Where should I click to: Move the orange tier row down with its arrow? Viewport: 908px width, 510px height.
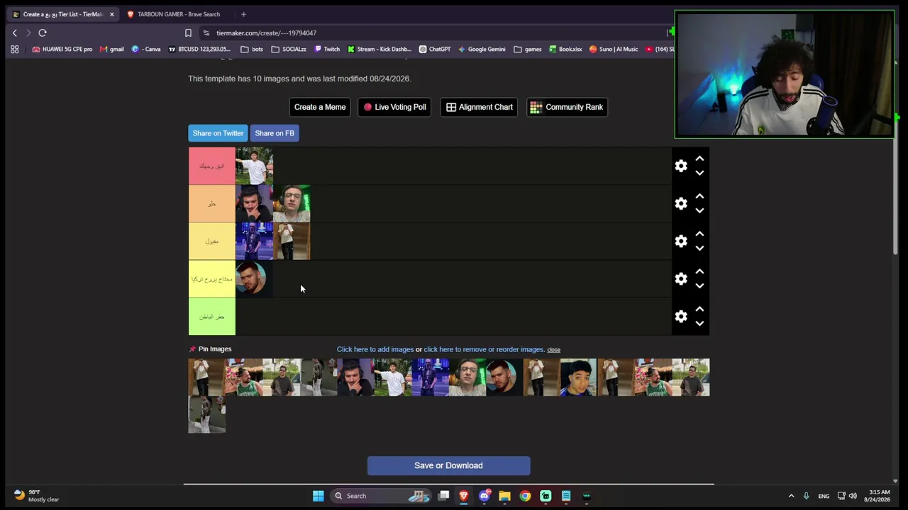(x=699, y=210)
